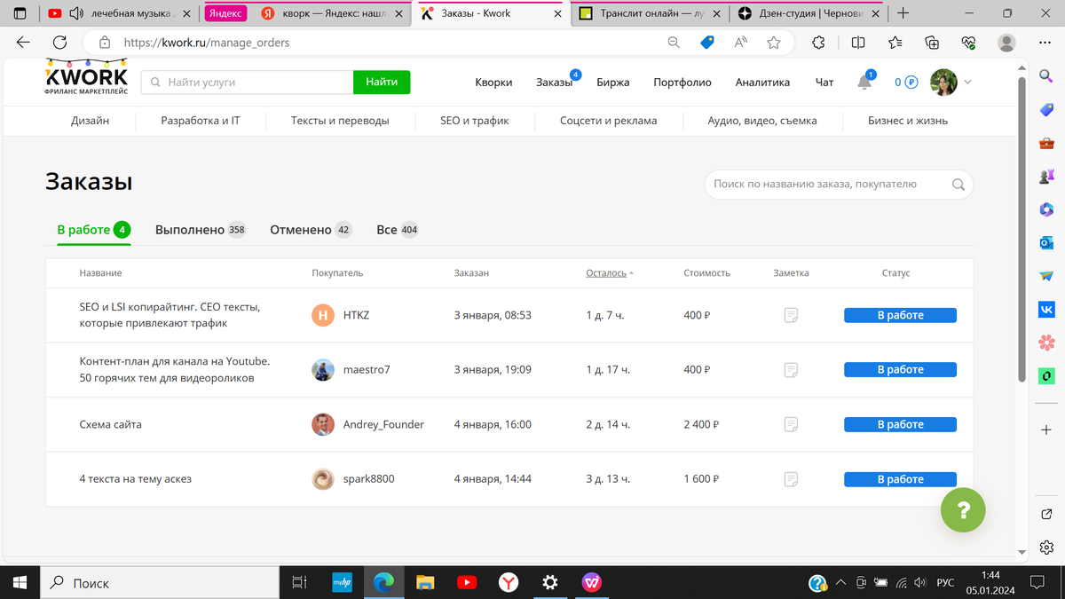Click В работе status for maestro7 order

(x=900, y=370)
